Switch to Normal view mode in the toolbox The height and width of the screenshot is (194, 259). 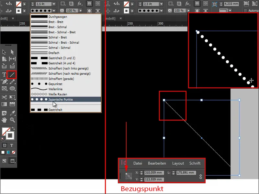(4, 161)
